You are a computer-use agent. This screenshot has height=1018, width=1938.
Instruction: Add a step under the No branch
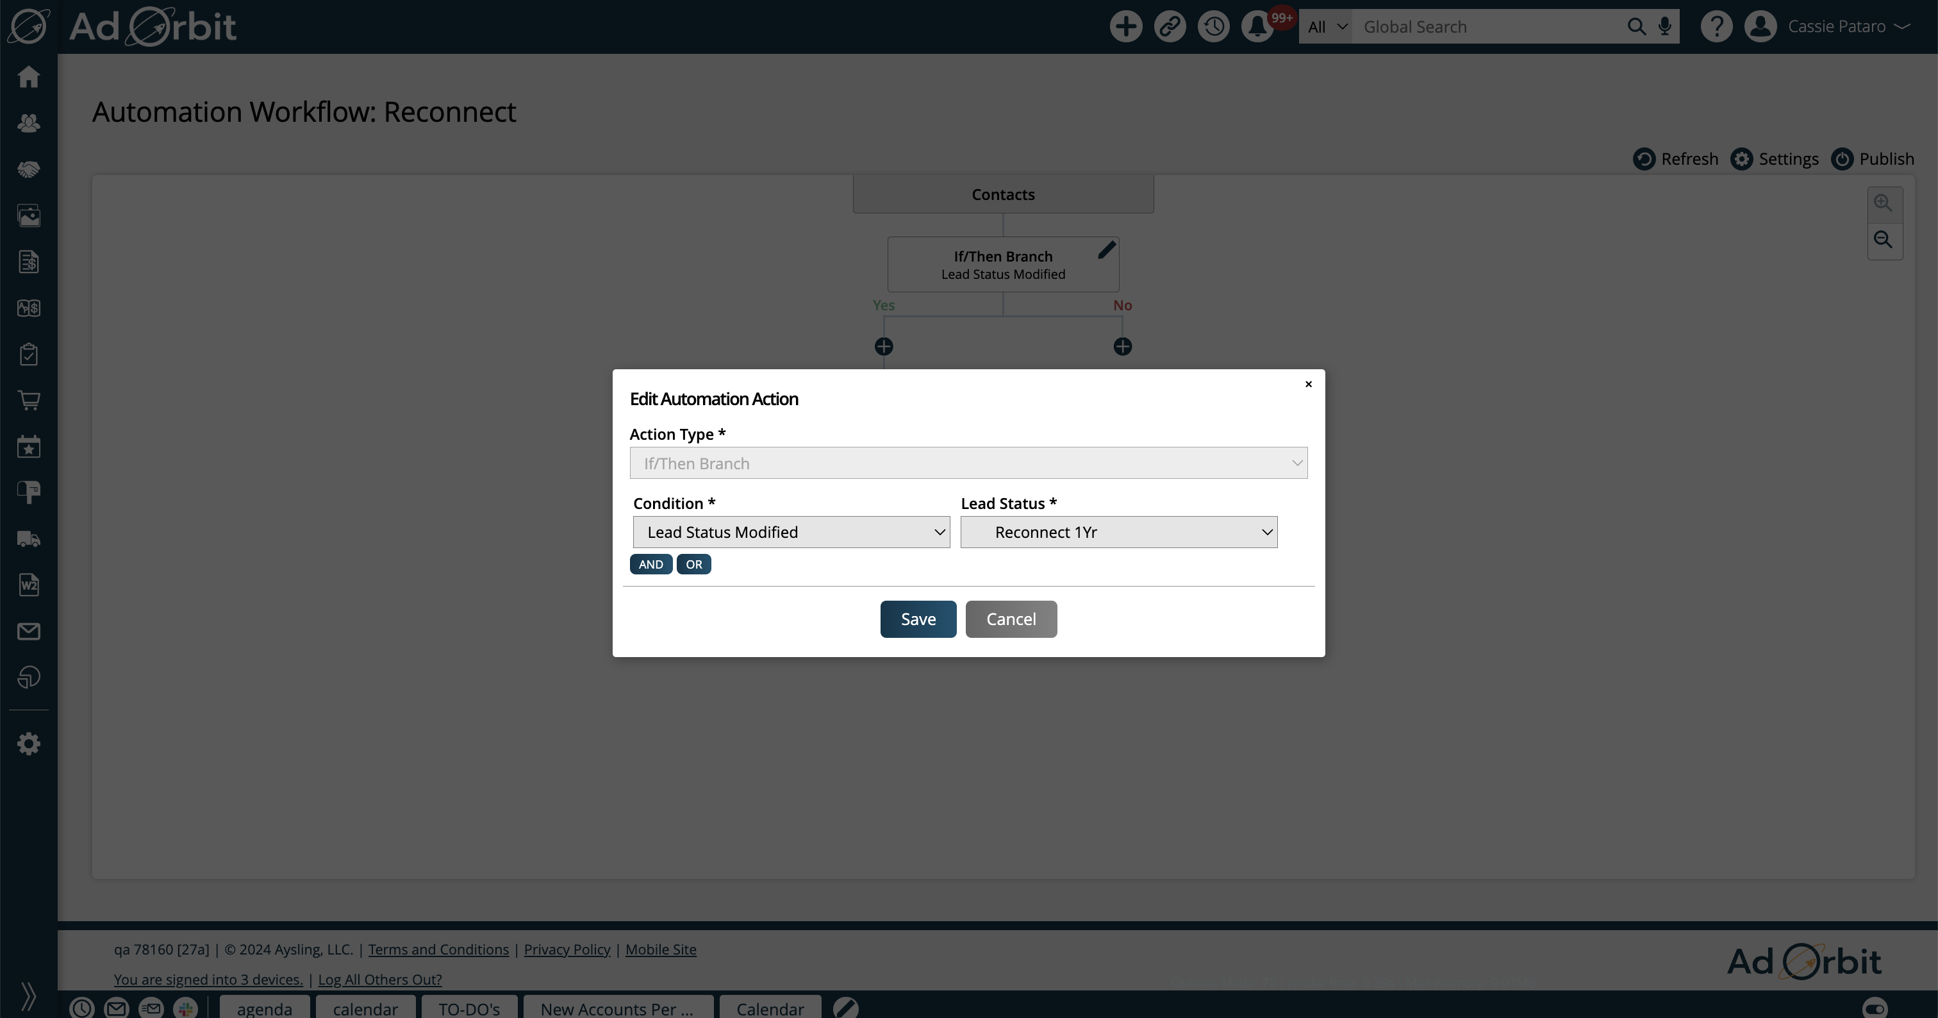pos(1122,346)
